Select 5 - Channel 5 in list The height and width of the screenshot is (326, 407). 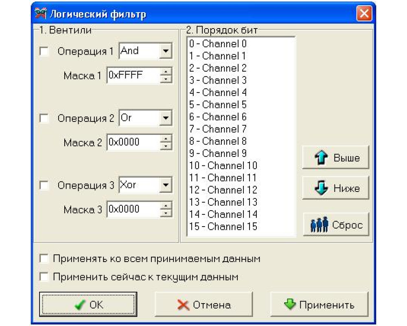[x=218, y=105]
